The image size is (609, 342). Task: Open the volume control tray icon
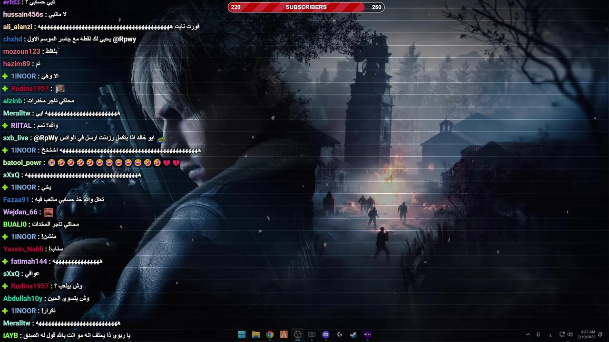pos(570,334)
